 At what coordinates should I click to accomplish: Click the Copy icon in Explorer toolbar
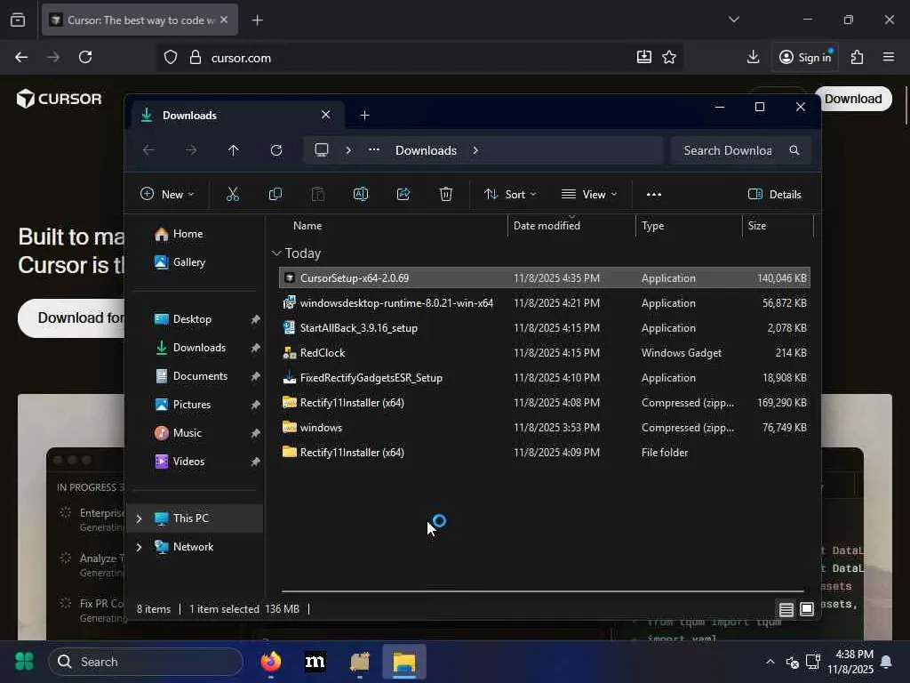pos(275,194)
